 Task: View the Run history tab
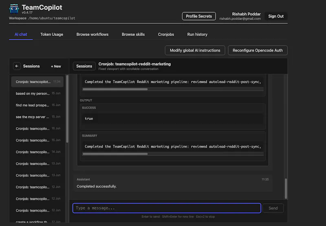click(197, 34)
